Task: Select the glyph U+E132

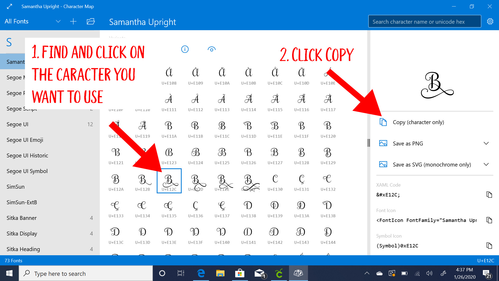Action: click(x=328, y=181)
